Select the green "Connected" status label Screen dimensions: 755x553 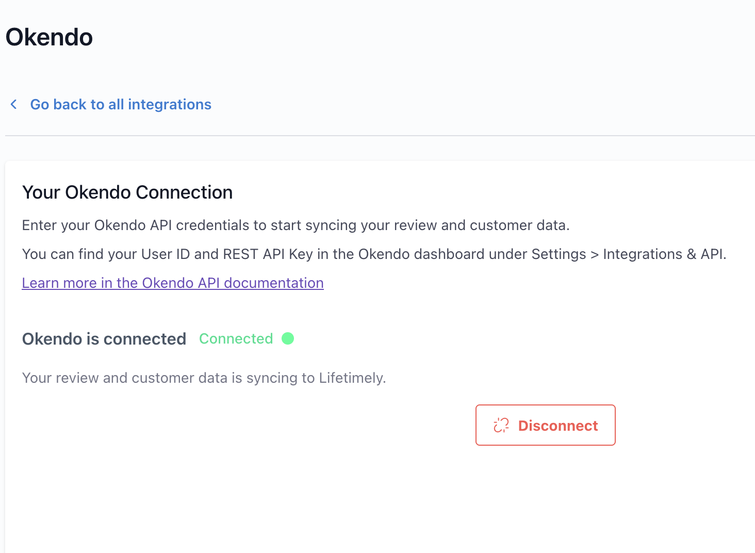[x=236, y=339]
